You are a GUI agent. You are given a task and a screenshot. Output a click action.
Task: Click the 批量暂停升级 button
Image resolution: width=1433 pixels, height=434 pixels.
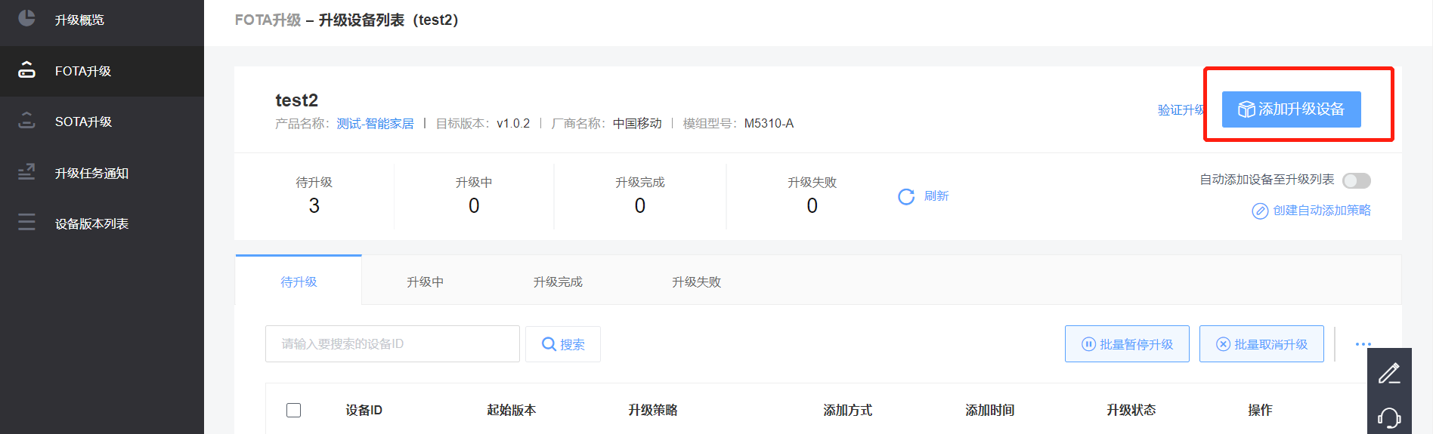[x=1127, y=344]
